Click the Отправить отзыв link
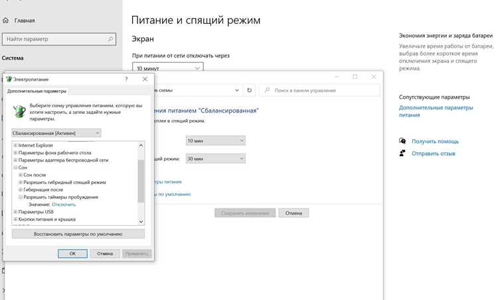Image resolution: width=498 pixels, height=300 pixels. [x=434, y=154]
